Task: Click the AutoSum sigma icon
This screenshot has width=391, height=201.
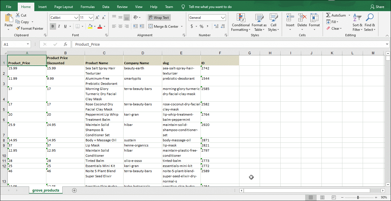Action: pos(328,15)
